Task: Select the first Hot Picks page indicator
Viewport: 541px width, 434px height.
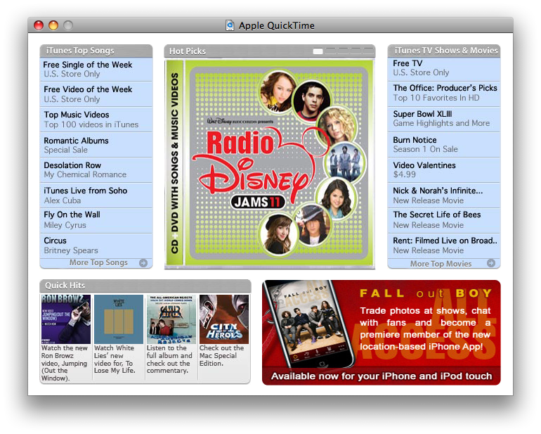Action: pos(318,51)
